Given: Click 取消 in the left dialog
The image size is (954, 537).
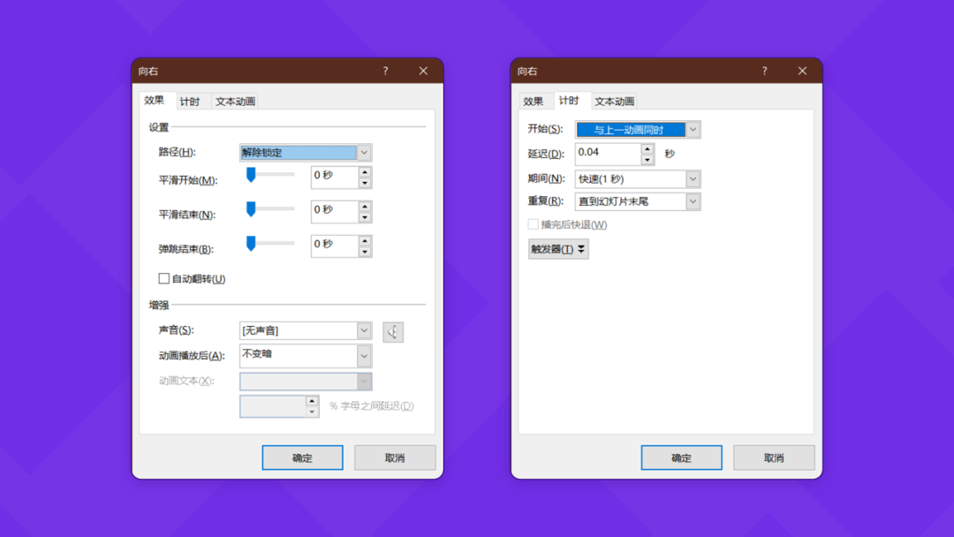Looking at the screenshot, I should (395, 458).
